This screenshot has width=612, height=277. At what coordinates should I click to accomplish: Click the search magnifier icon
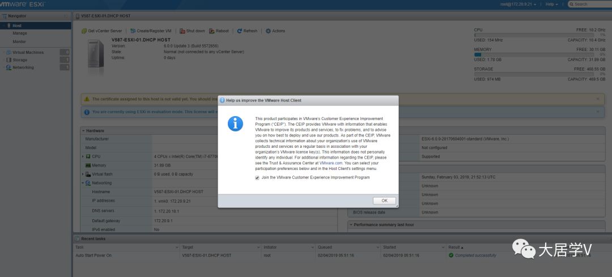tap(571, 4)
